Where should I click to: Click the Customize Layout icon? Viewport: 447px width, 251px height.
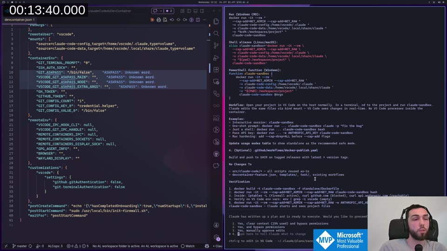(x=183, y=11)
